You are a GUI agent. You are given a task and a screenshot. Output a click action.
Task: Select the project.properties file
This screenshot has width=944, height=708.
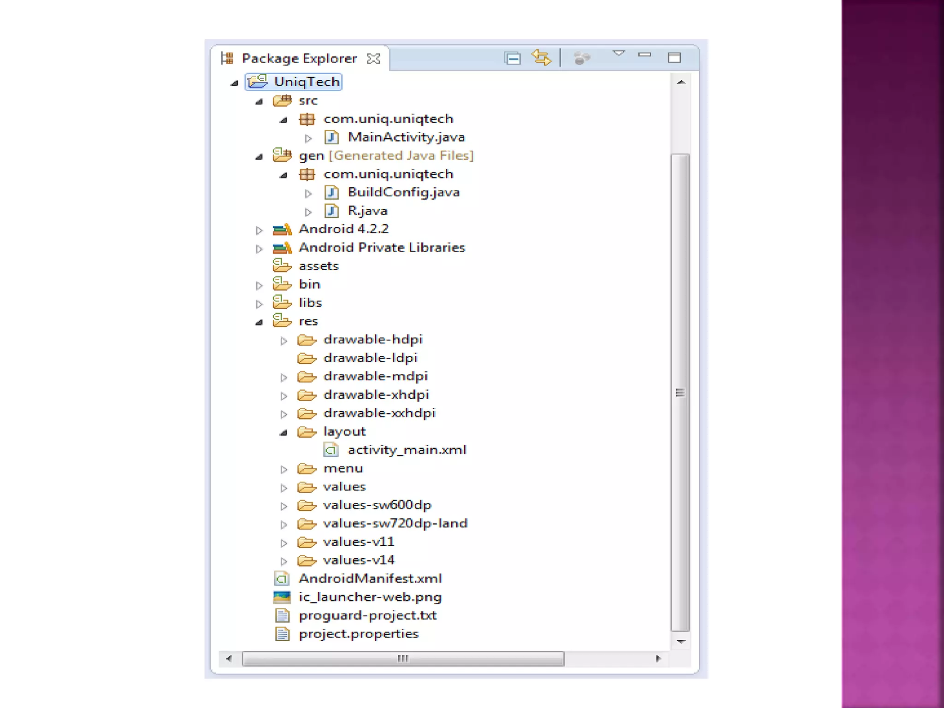click(359, 634)
